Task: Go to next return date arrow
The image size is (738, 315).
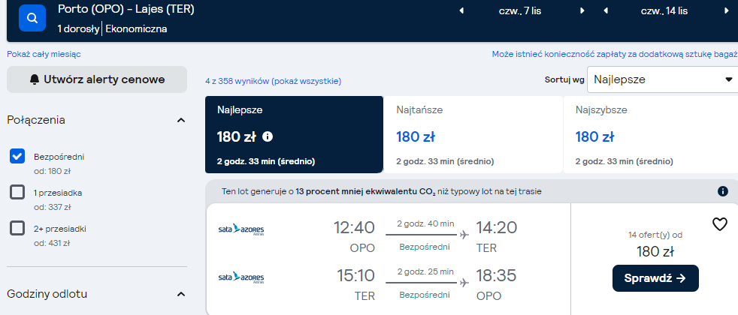Action: pyautogui.click(x=726, y=10)
